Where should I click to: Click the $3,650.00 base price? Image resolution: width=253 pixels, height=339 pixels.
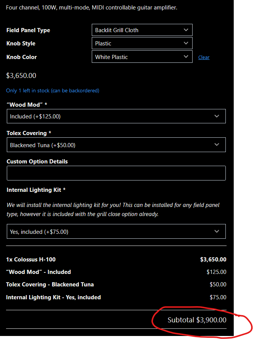[21, 76]
